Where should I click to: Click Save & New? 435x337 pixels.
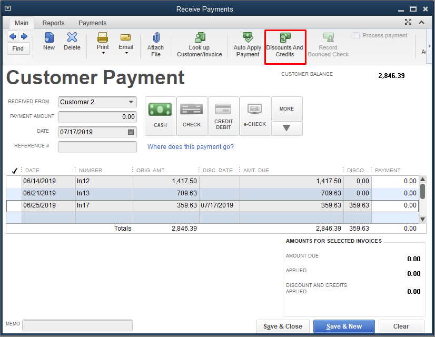coord(344,326)
